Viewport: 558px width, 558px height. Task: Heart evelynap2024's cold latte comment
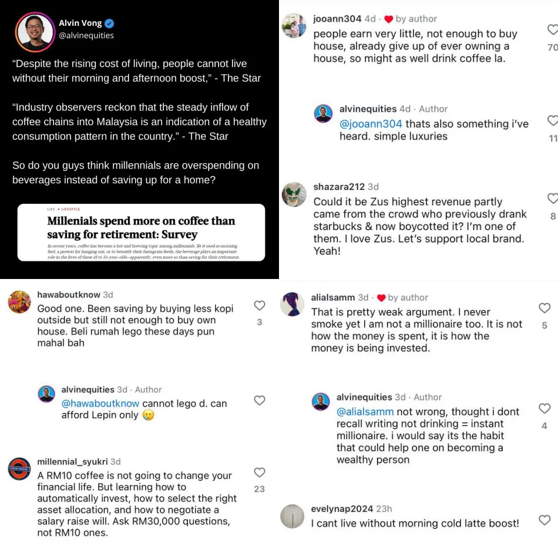click(x=544, y=520)
